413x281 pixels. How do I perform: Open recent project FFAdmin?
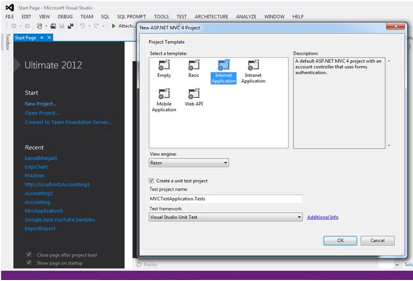34,175
